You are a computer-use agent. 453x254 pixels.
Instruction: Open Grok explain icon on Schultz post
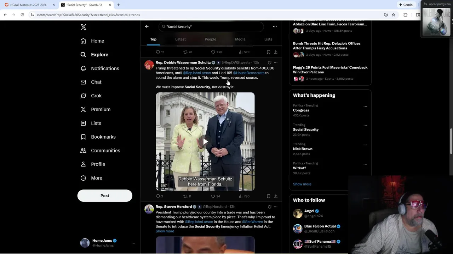pos(269,62)
